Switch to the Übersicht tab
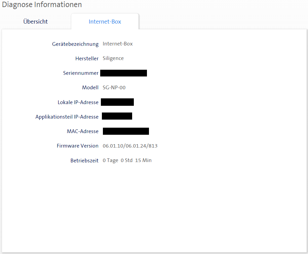 coord(35,22)
